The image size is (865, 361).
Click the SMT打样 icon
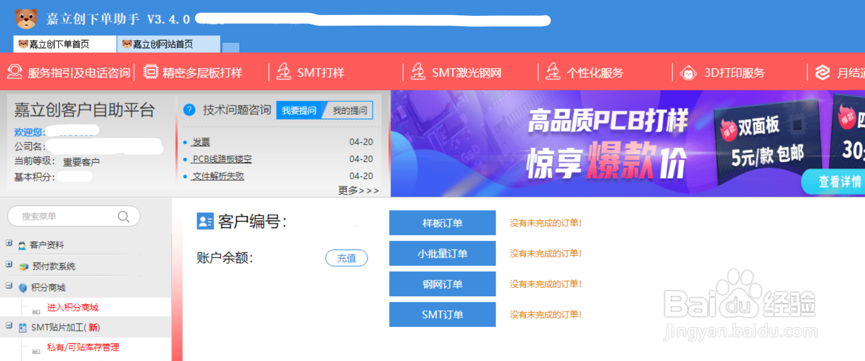click(284, 72)
